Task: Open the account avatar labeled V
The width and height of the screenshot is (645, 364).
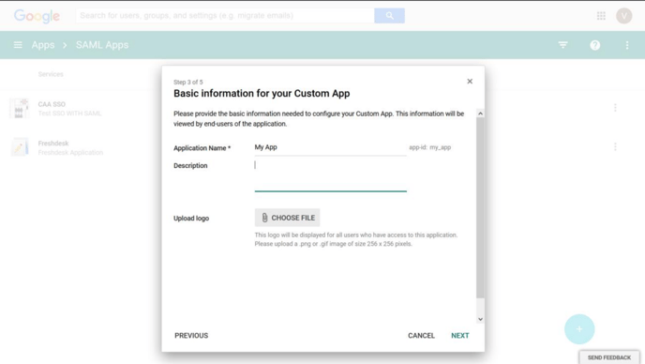Action: point(623,16)
